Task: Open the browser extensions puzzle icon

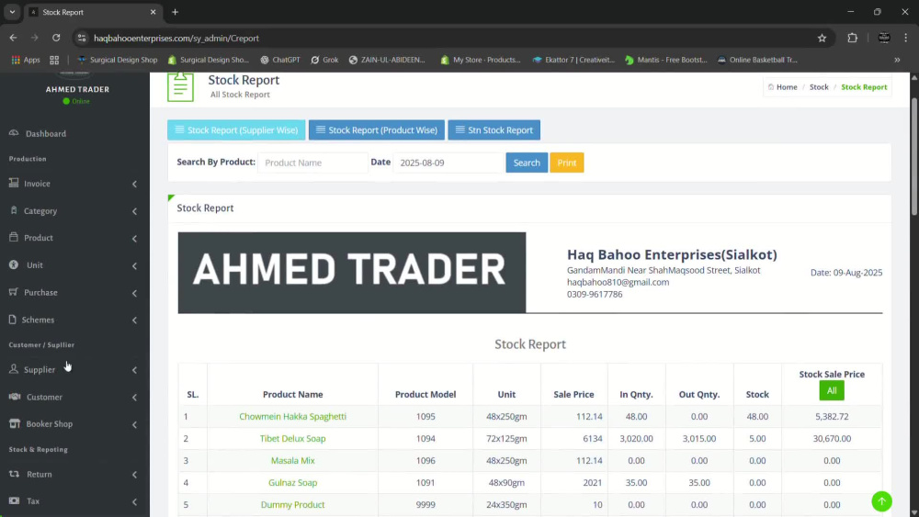Action: (x=852, y=38)
